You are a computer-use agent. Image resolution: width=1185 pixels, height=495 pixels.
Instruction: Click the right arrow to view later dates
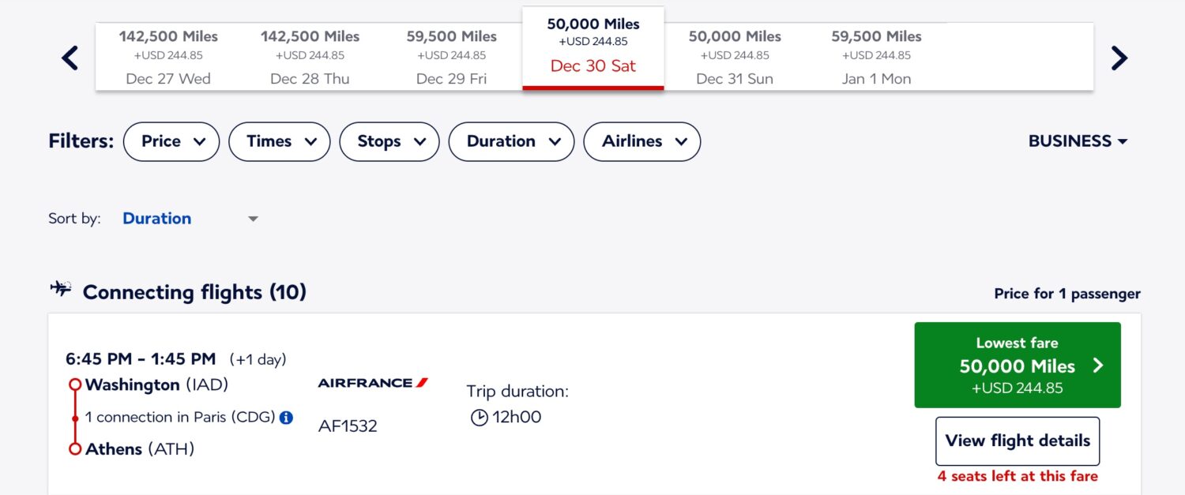(1119, 58)
